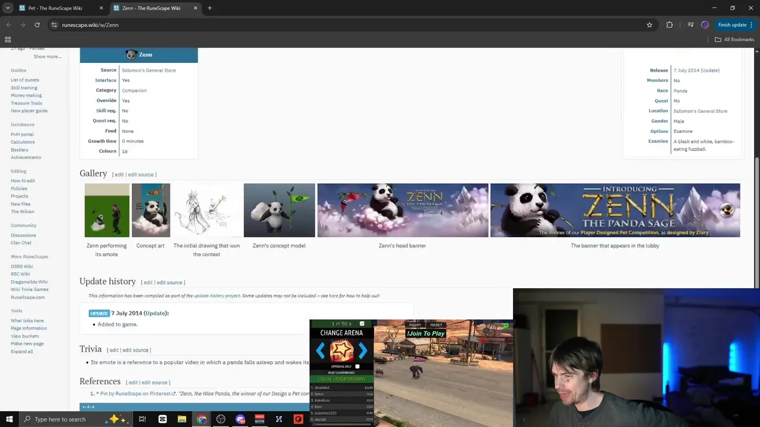This screenshot has height=427, width=760.
Task: View site information icon beside the URL
Action: point(54,25)
